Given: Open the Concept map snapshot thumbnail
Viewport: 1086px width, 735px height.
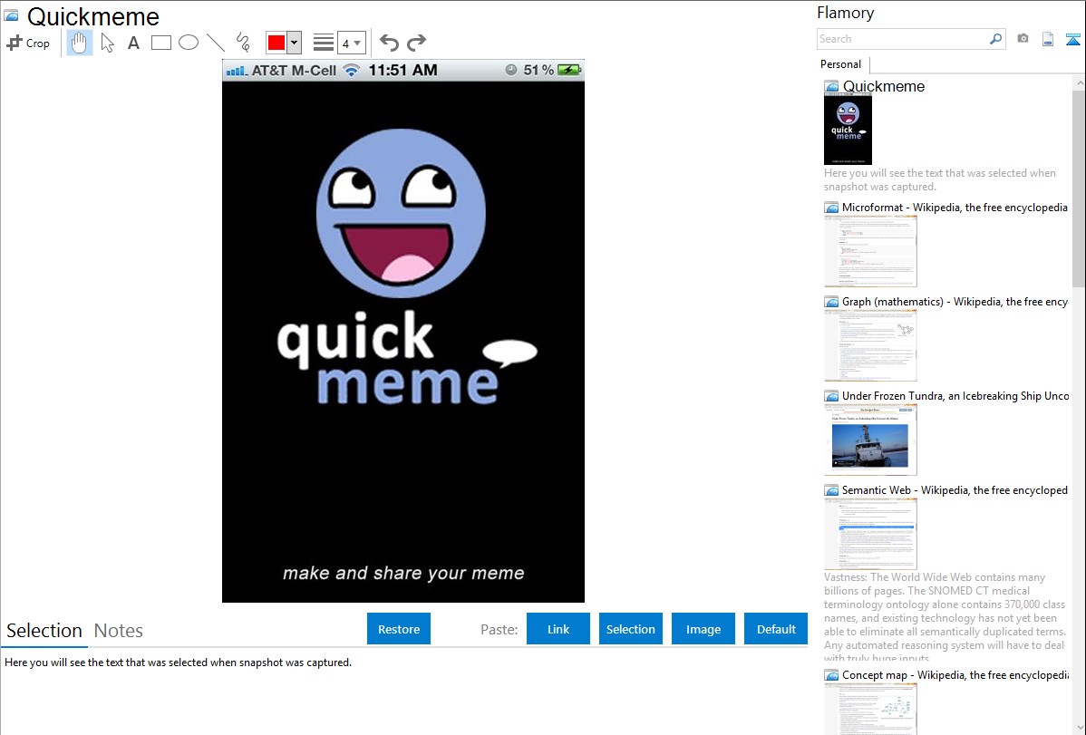Looking at the screenshot, I should tap(870, 709).
